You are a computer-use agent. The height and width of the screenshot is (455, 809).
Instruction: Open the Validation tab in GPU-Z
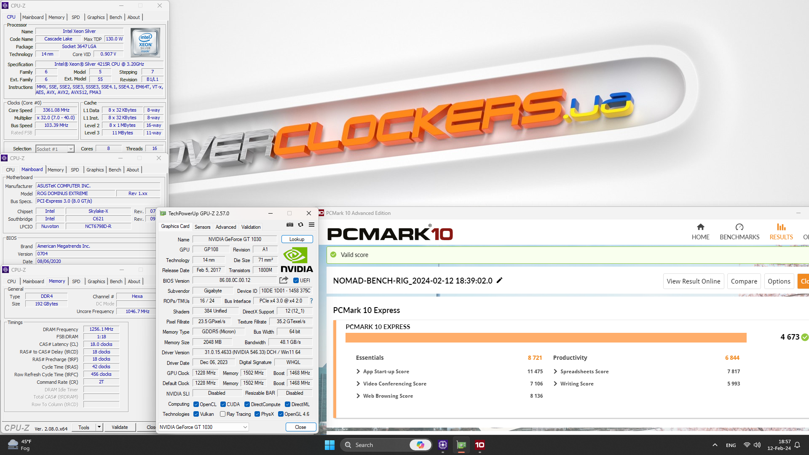(x=251, y=227)
